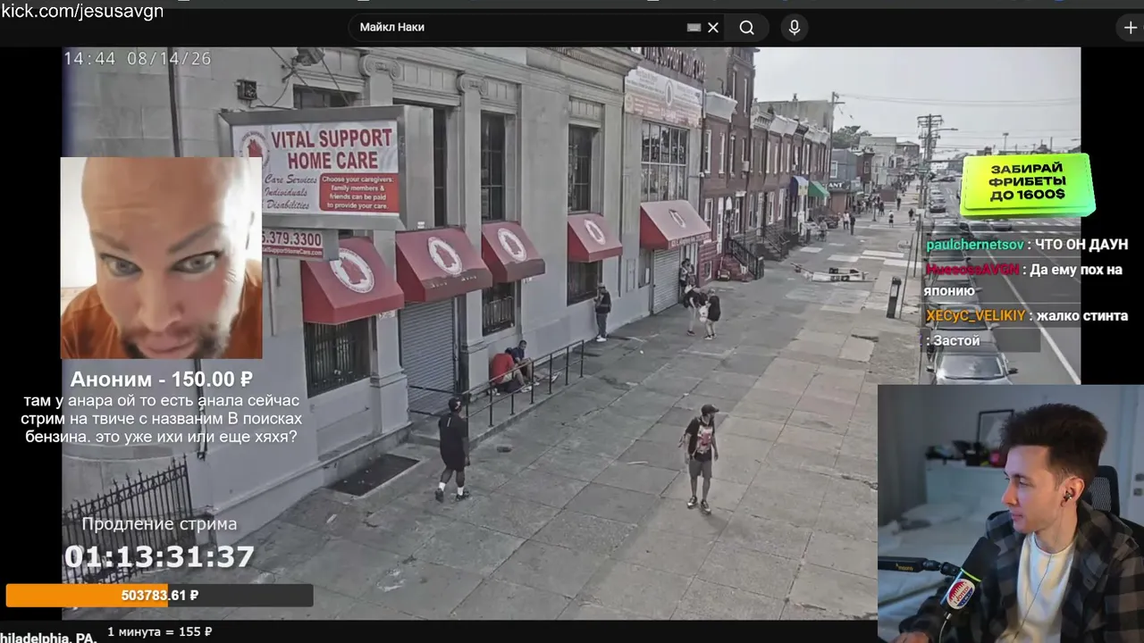Click the Продление стрима label
The image size is (1144, 643).
tap(159, 524)
